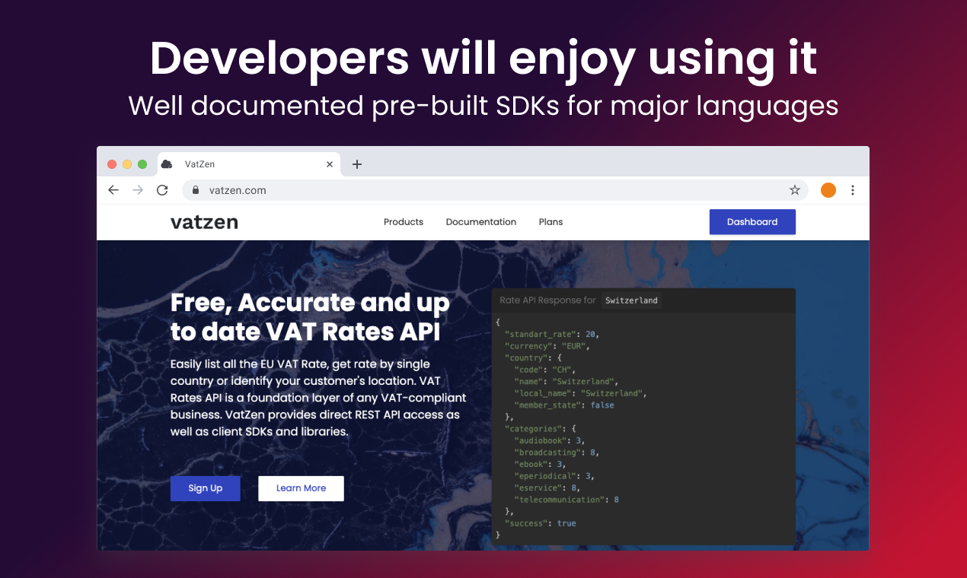Click the padlock site security icon
This screenshot has height=578, width=967.
coord(196,190)
